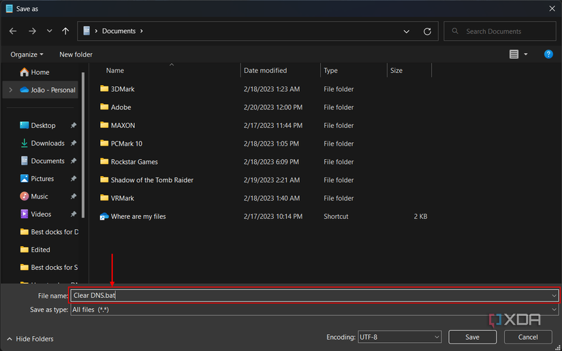Click the pin icon beside Music
The height and width of the screenshot is (351, 562).
click(x=74, y=197)
